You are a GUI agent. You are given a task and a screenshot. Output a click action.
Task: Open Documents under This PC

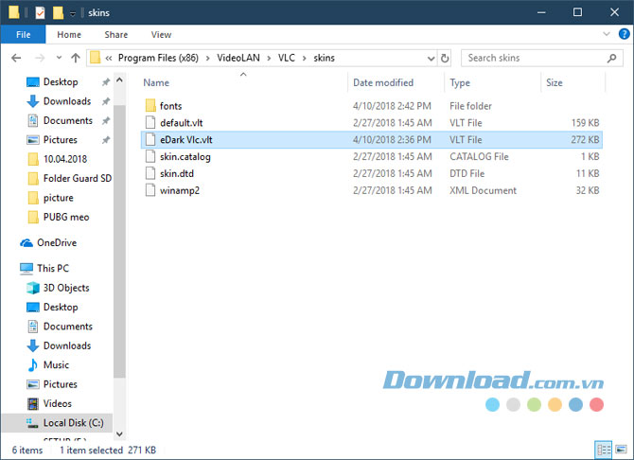pyautogui.click(x=68, y=327)
